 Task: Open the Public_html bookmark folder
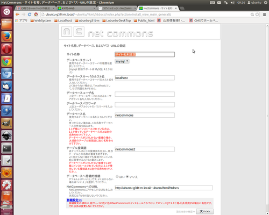[144, 20]
